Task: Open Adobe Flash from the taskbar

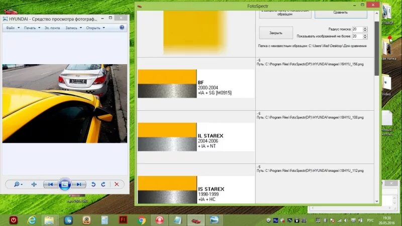Action: (123, 219)
